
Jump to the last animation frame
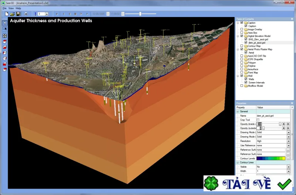87,14
